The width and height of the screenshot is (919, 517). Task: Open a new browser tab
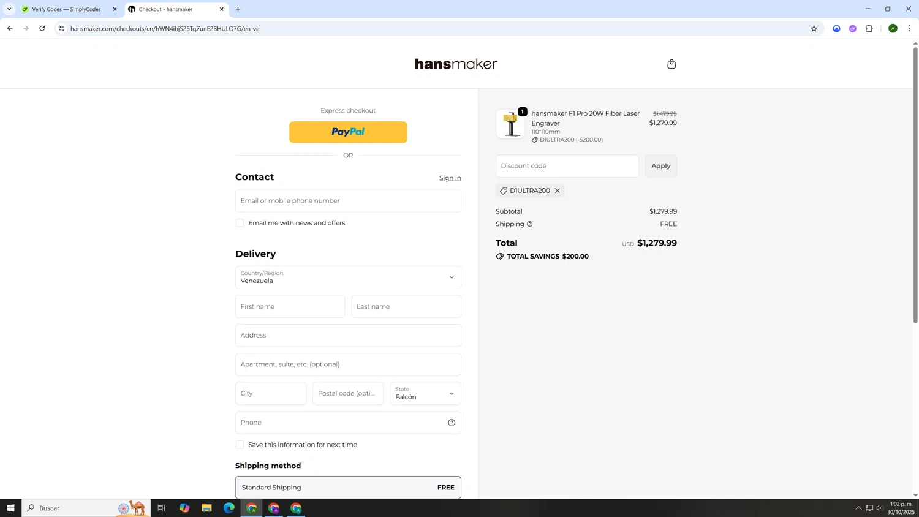coord(238,9)
